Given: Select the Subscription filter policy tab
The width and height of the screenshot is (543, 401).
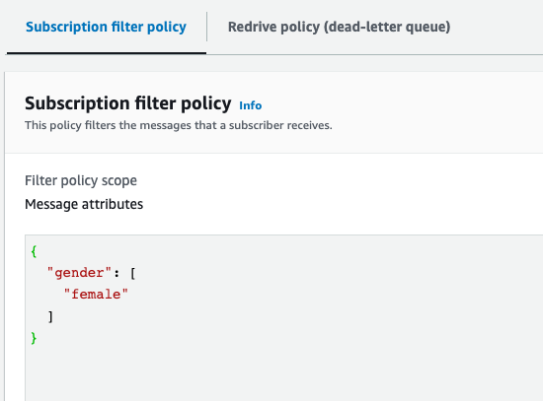Looking at the screenshot, I should tap(106, 27).
